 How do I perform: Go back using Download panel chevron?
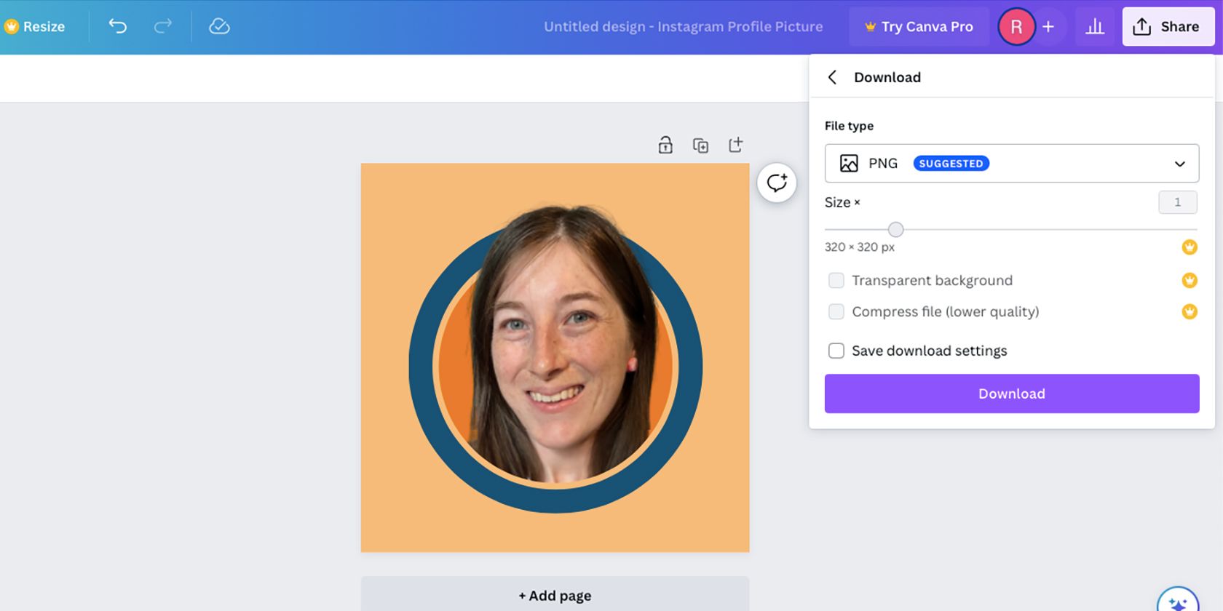point(832,77)
